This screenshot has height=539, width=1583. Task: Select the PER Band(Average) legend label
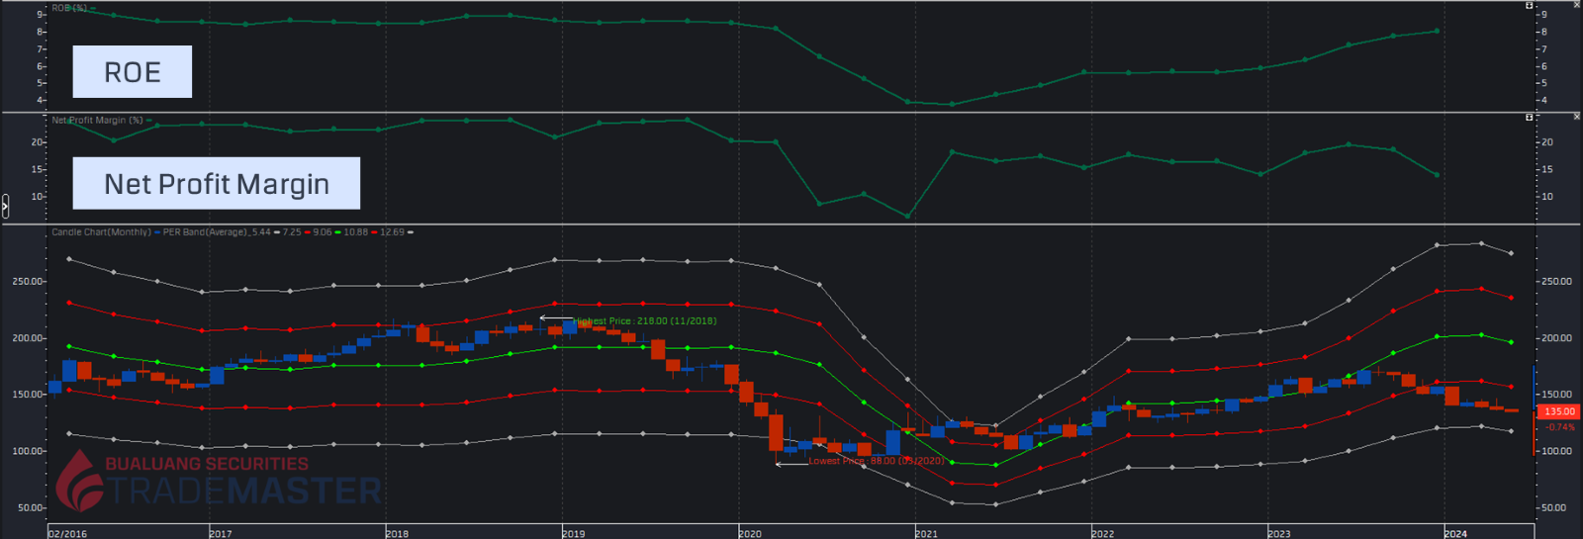(206, 232)
